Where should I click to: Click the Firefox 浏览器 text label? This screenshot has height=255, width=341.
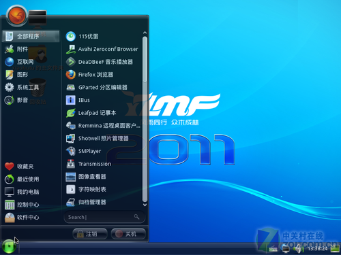pos(95,75)
